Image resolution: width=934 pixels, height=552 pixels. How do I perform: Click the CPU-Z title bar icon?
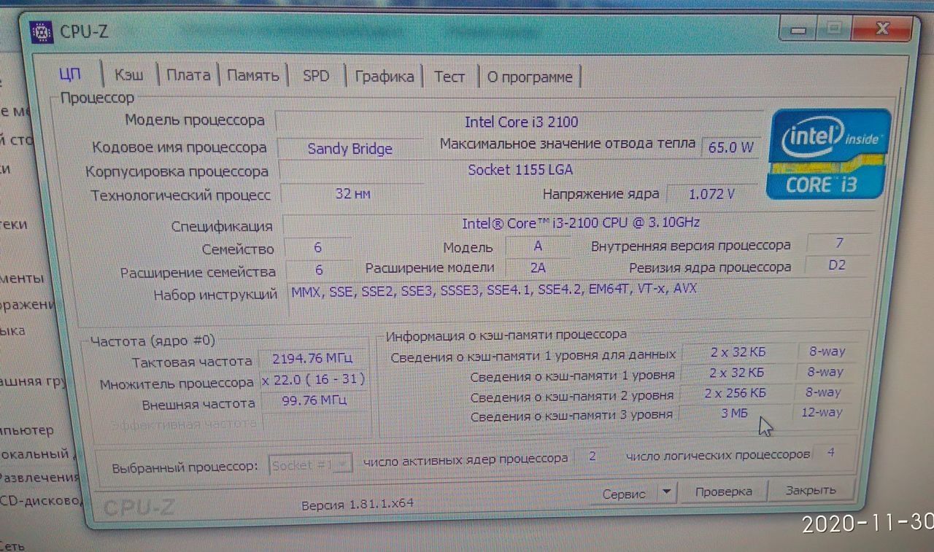[42, 31]
